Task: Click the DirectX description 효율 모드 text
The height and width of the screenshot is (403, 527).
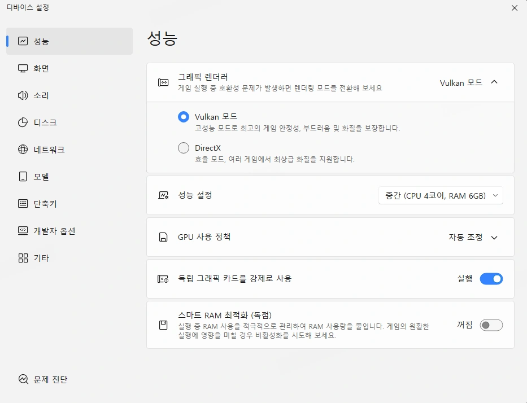Action: point(275,159)
